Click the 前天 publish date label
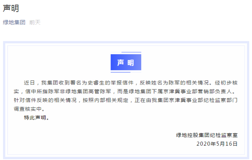The width and height of the screenshot is (252, 160). tap(35, 22)
